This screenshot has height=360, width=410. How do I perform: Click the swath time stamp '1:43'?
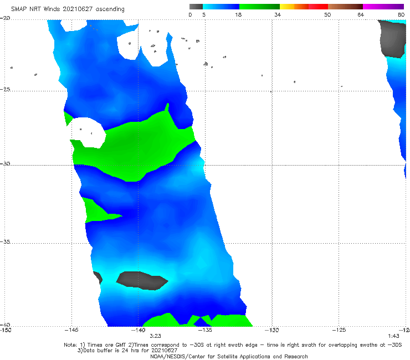pyautogui.click(x=393, y=336)
